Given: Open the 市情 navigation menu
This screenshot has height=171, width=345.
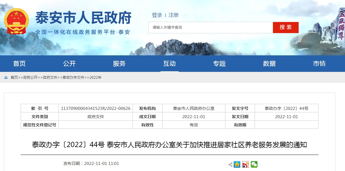Looking at the screenshot, I should pyautogui.click(x=319, y=63).
